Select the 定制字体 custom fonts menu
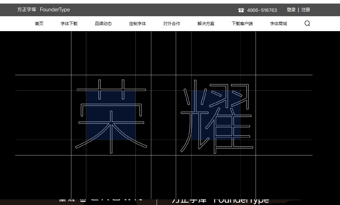This screenshot has width=340, height=205. pos(137,24)
